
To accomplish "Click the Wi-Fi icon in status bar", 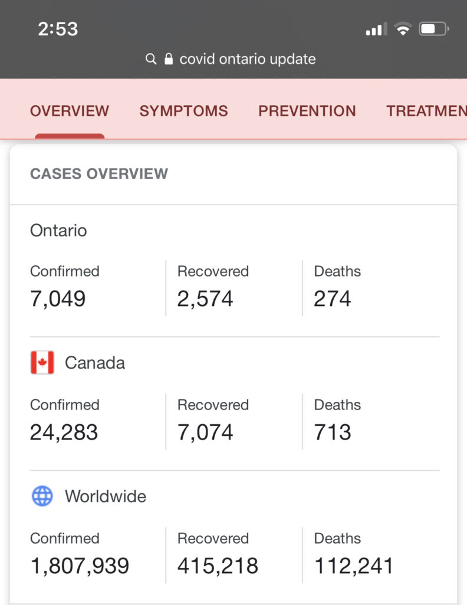I will pos(402,28).
